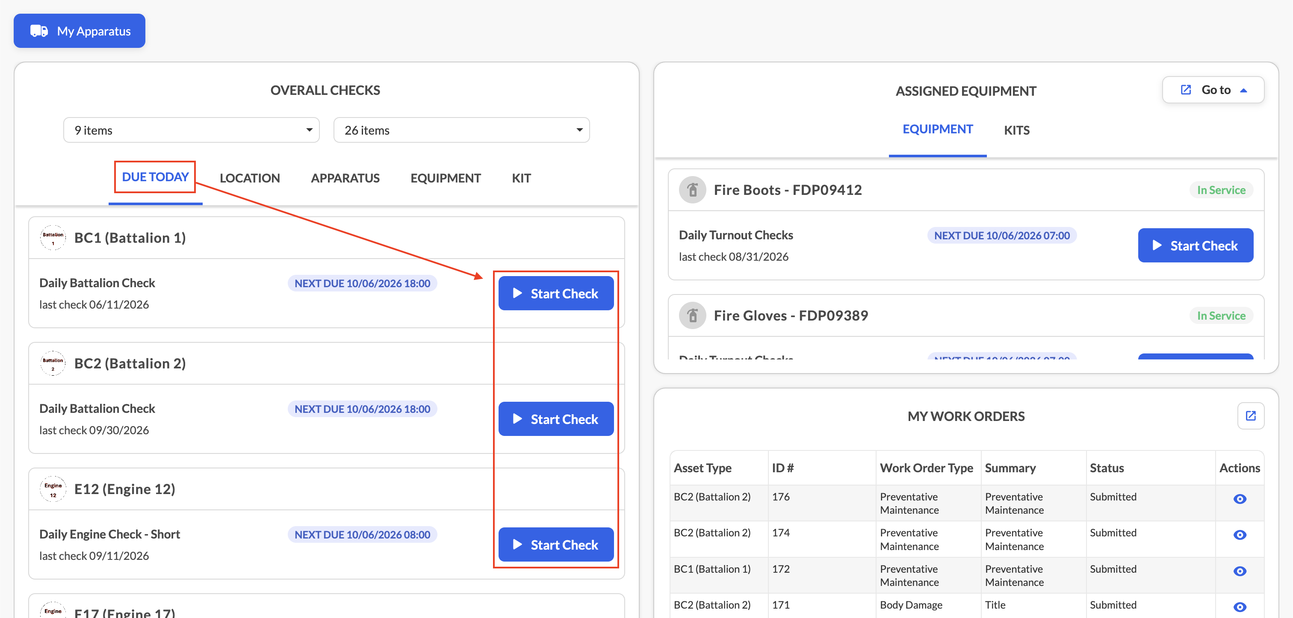Click the Fire Gloves equipment icon
Screen dimensions: 1293x618
pyautogui.click(x=692, y=315)
